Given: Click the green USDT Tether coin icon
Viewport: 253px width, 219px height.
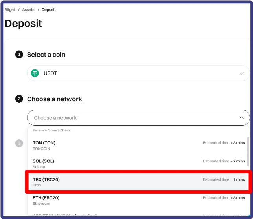Looking at the screenshot, I should click(35, 73).
